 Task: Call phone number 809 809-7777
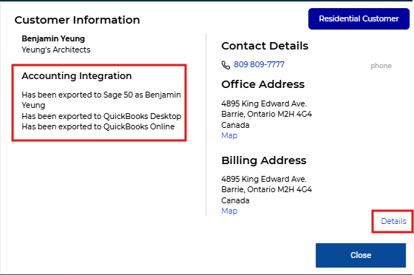(x=259, y=64)
